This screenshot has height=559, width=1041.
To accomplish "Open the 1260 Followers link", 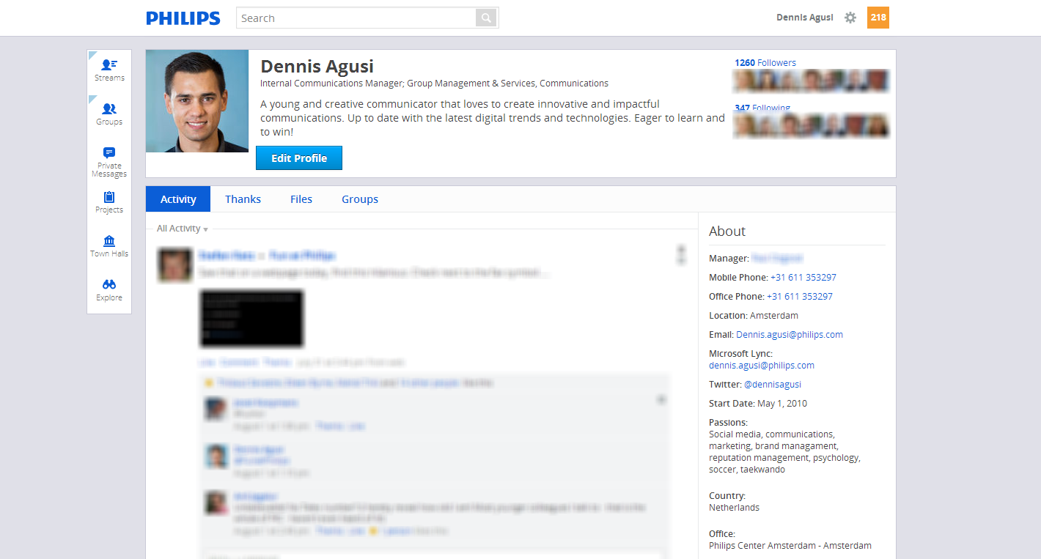I will [765, 63].
